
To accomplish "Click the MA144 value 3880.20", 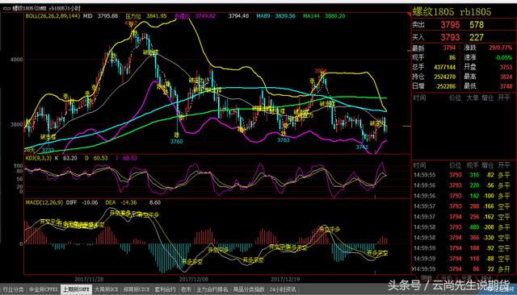I will click(x=335, y=16).
